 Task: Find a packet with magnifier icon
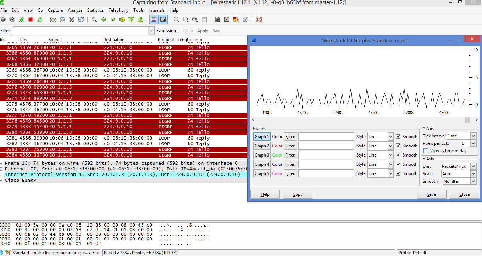click(x=94, y=19)
